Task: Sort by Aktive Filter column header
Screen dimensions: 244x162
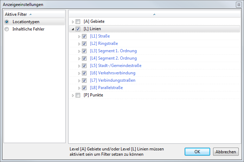Action: tap(18, 14)
